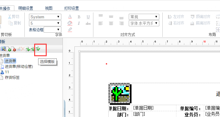
Task: Click the export template icon with right arrow
Action: coord(33,49)
